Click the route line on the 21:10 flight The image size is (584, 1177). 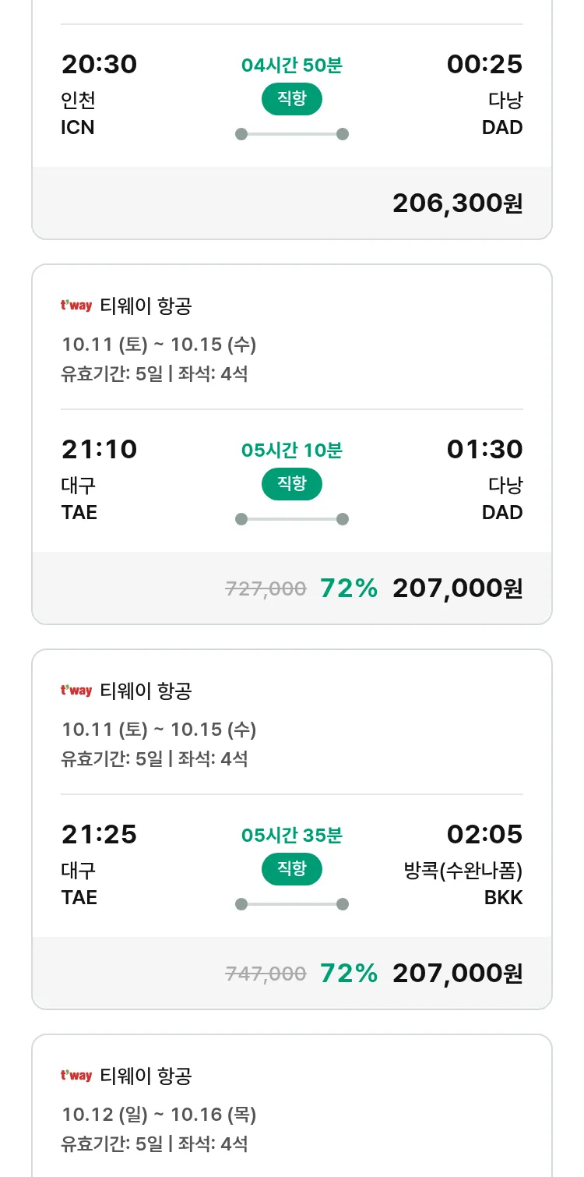click(x=291, y=519)
